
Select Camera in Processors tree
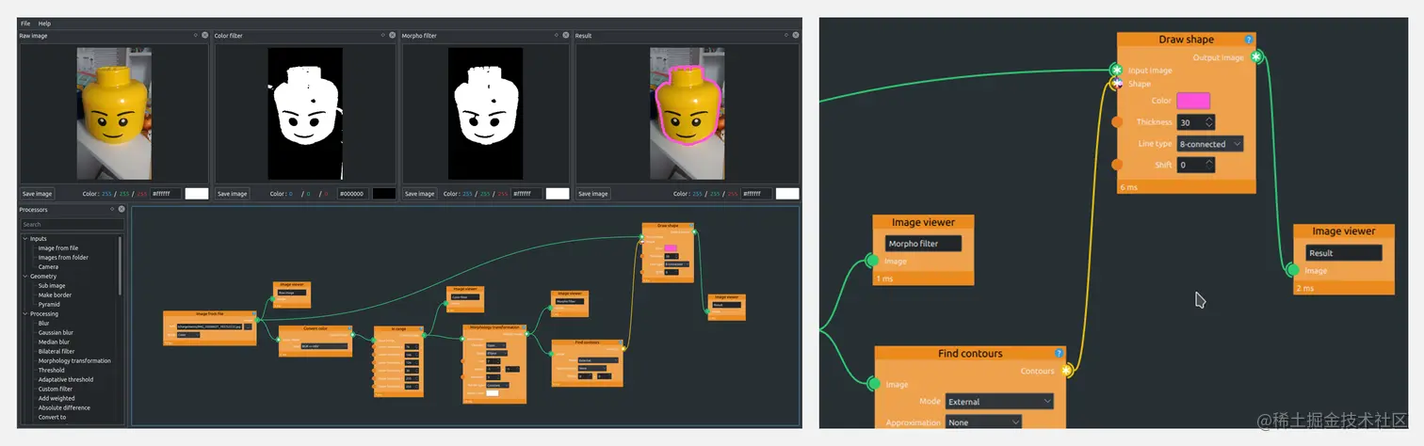point(48,266)
